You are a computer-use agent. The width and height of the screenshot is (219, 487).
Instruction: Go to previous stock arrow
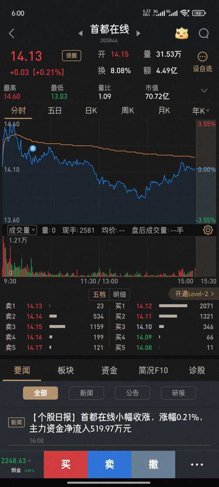click(x=81, y=33)
